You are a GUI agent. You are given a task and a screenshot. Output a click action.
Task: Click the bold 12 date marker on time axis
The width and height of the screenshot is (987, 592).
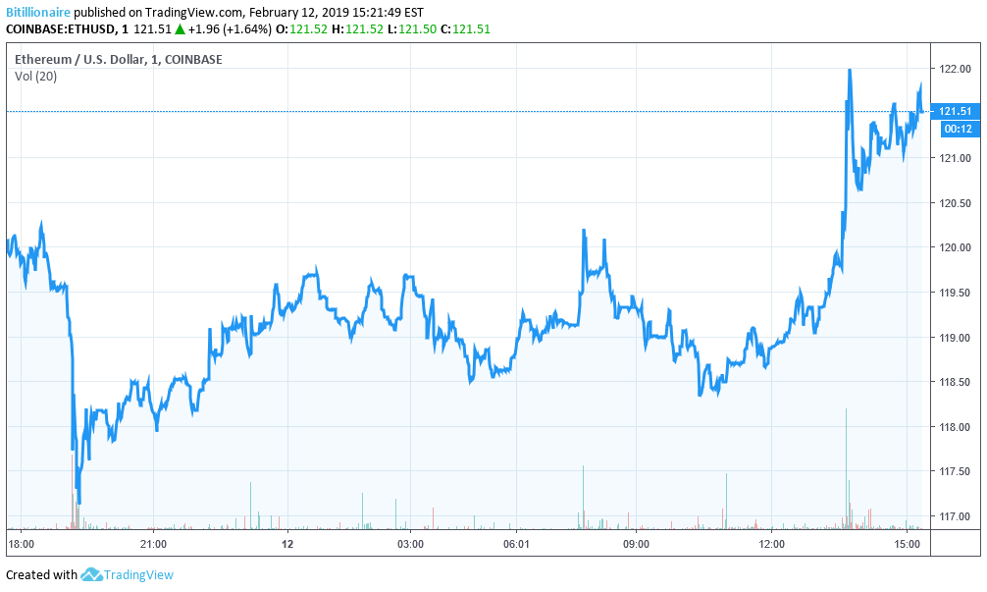(x=287, y=543)
